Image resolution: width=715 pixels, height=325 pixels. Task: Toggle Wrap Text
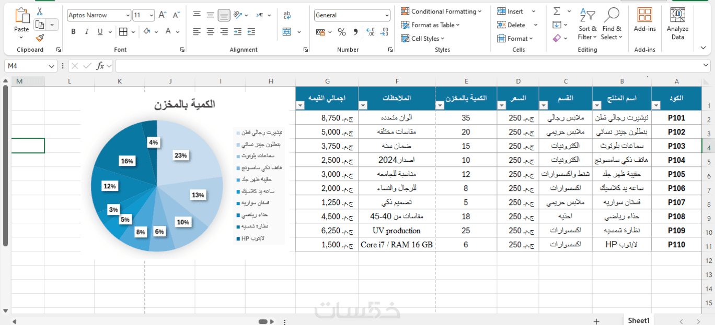[x=287, y=15]
